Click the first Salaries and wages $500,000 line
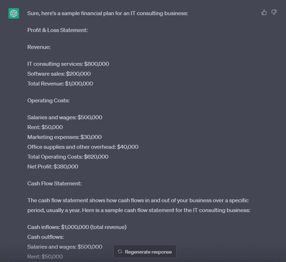Screen dimensions: 286x262 (x=65, y=117)
